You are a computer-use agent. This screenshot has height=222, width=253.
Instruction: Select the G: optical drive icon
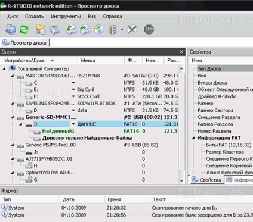point(29,180)
